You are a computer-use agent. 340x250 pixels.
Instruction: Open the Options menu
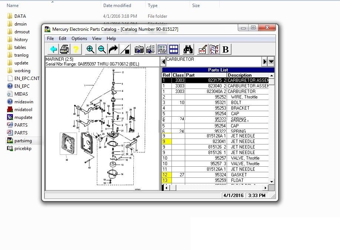pyautogui.click(x=79, y=39)
